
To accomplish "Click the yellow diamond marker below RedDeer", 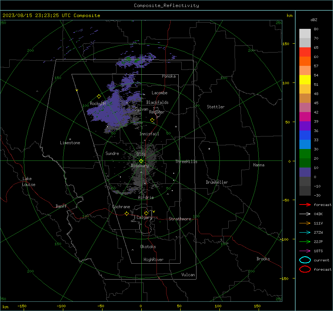I will [x=152, y=120].
